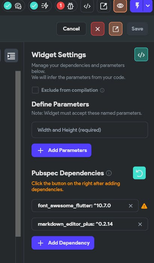154x263 pixels.
Task: Click the Save button
Action: [x=137, y=29]
